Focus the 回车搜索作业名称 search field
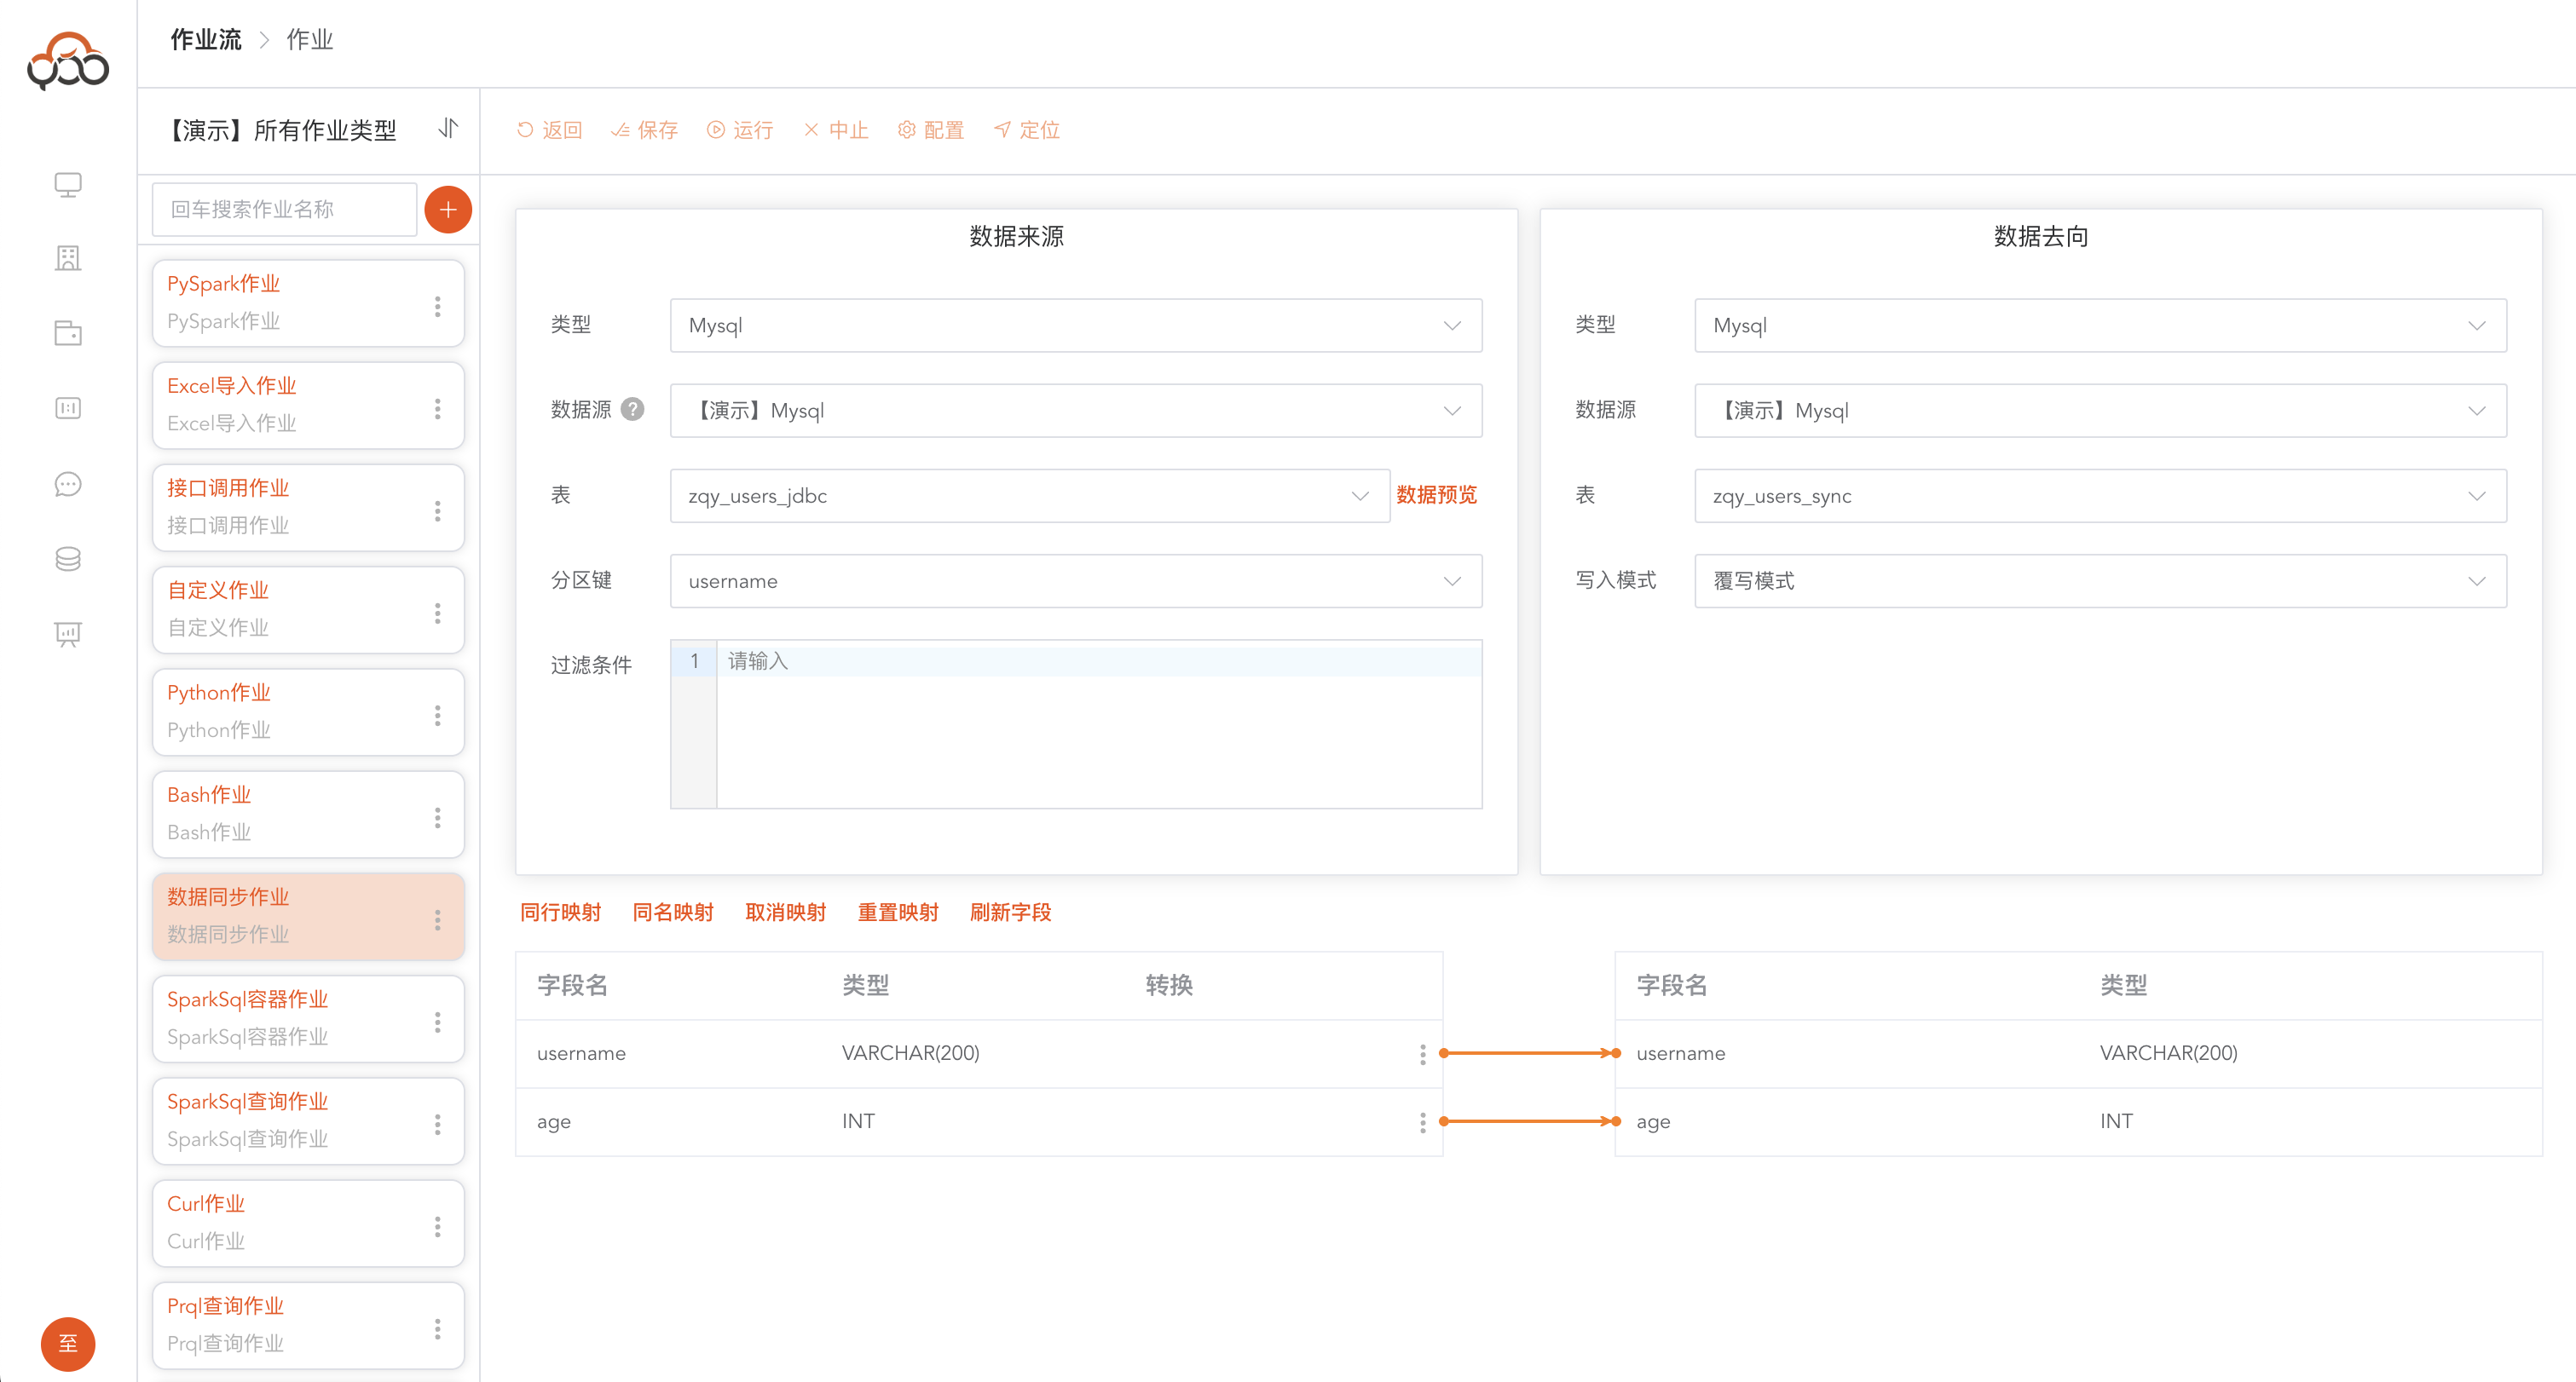Image resolution: width=2576 pixels, height=1382 pixels. pyautogui.click(x=284, y=210)
